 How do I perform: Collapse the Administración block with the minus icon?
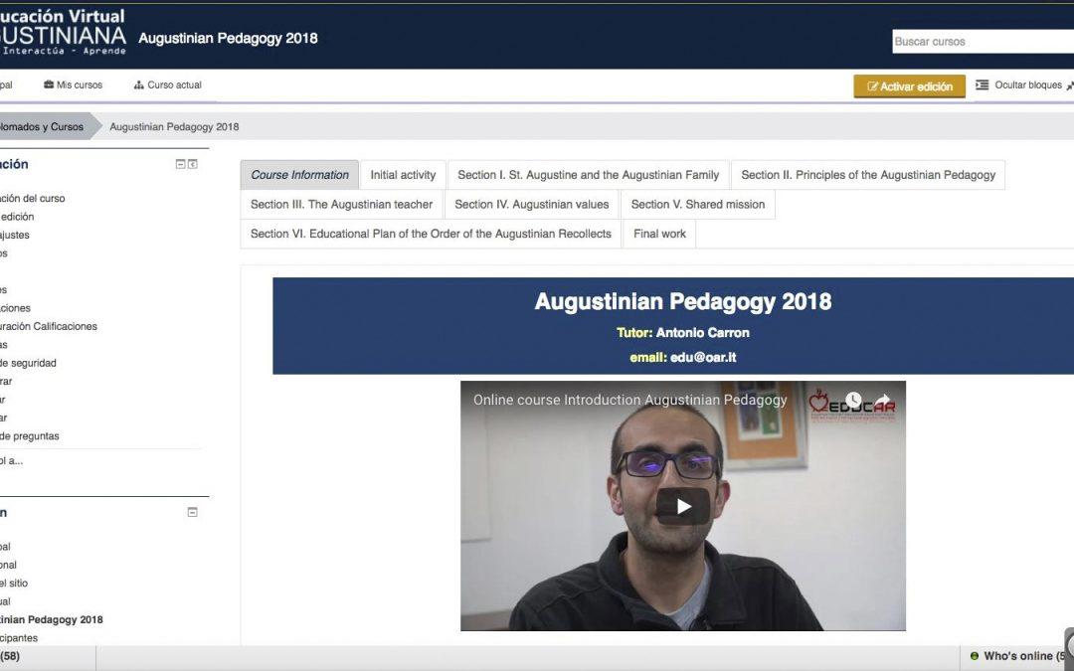(181, 164)
